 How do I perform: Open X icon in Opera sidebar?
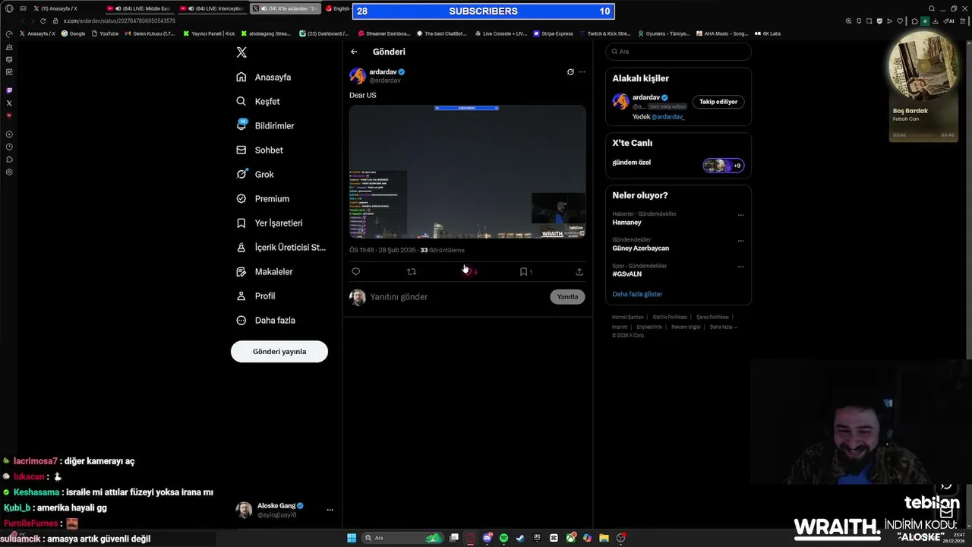pos(9,103)
